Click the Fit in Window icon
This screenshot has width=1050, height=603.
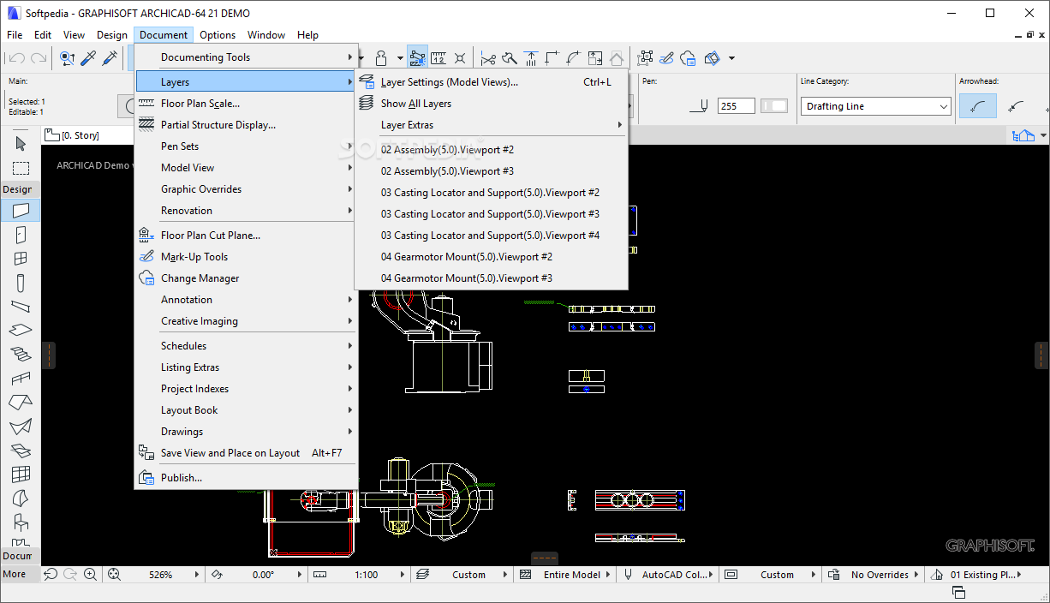[115, 575]
